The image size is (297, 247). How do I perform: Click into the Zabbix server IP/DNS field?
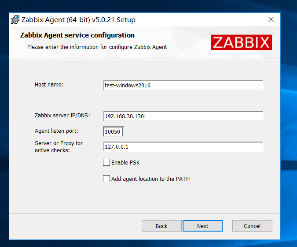[x=183, y=116]
